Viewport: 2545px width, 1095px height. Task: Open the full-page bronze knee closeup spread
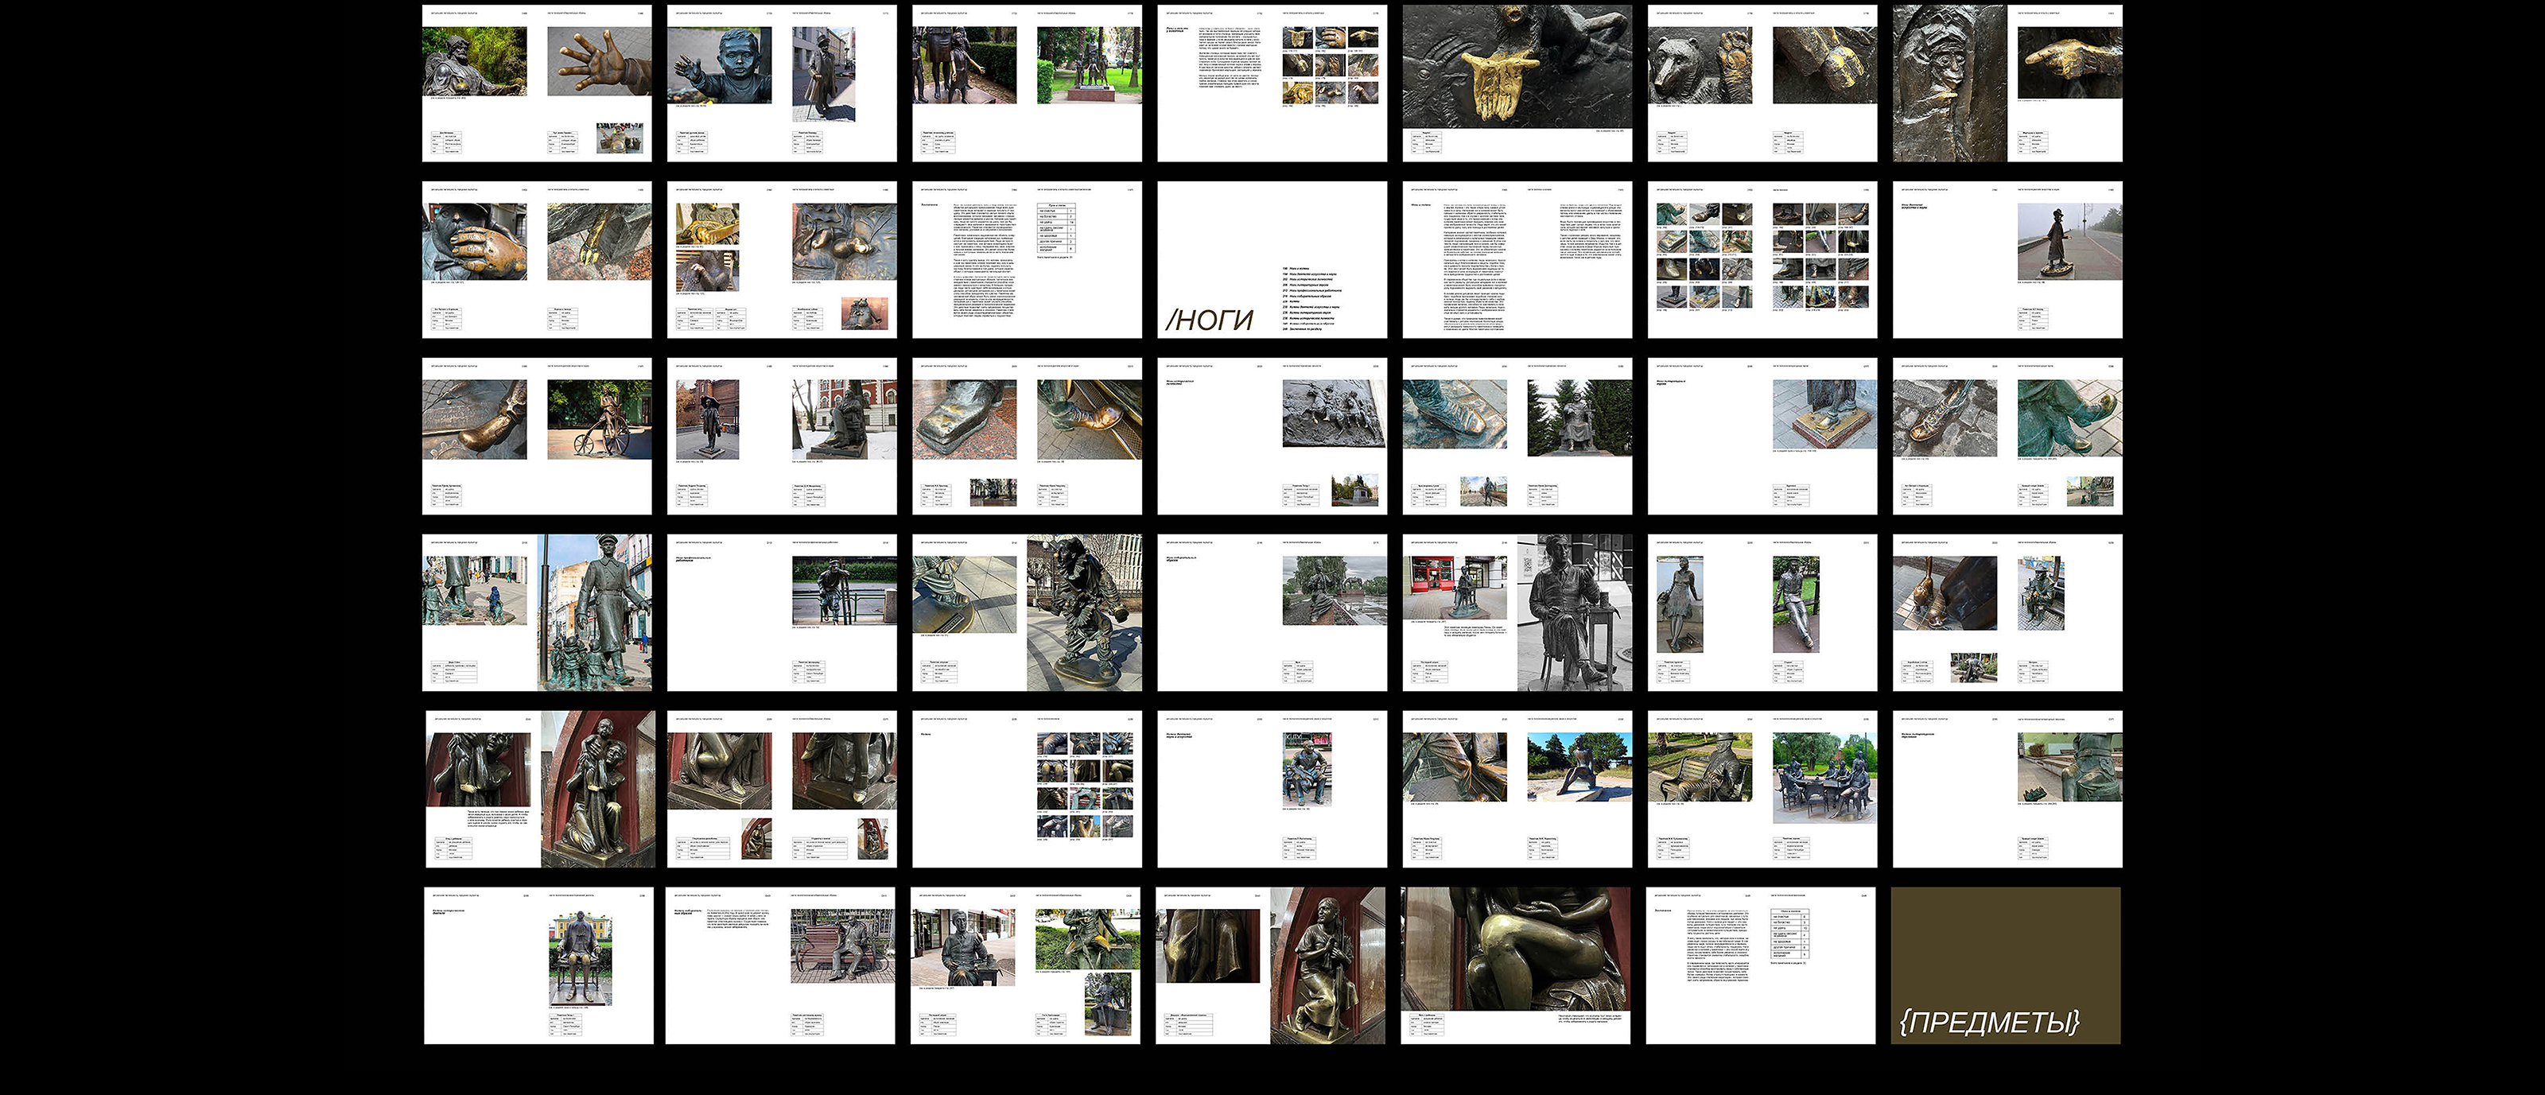(x=1516, y=965)
